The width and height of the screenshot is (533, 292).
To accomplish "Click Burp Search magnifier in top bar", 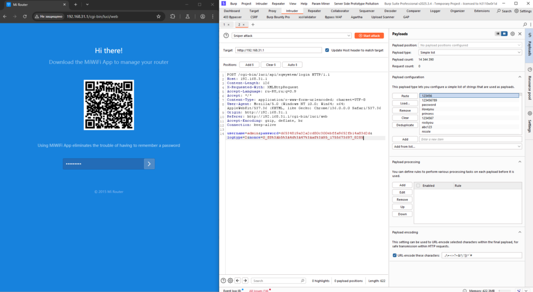I will coord(504,11).
